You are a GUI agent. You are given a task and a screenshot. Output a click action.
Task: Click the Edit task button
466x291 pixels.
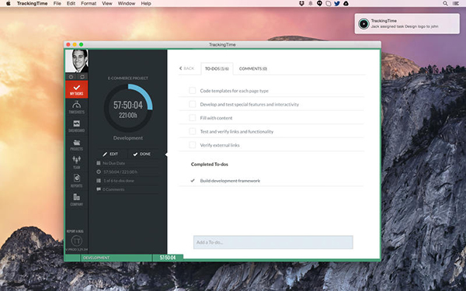tap(110, 154)
